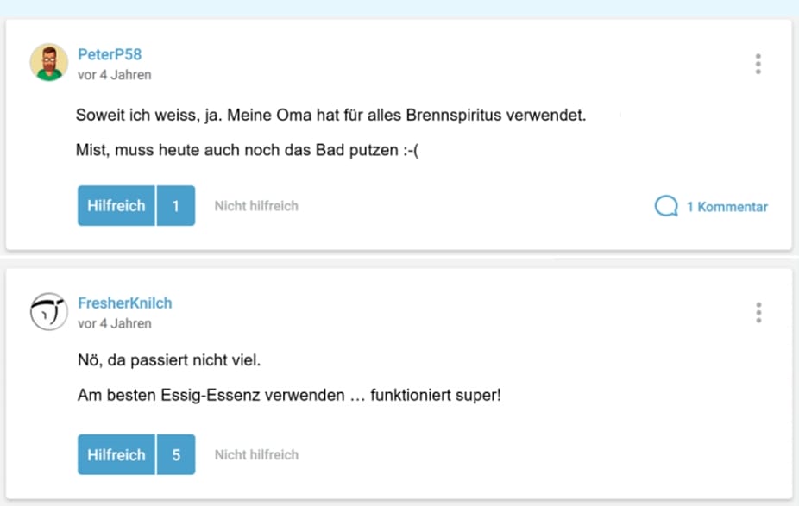This screenshot has height=506, width=799.
Task: Open PeterP58 username link
Action: click(x=110, y=54)
